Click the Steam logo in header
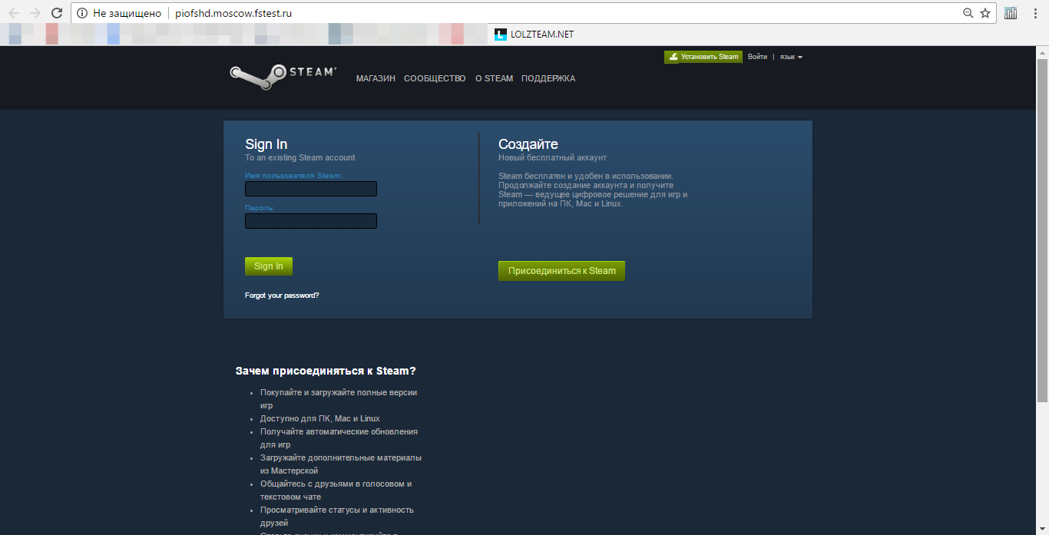 [x=283, y=75]
